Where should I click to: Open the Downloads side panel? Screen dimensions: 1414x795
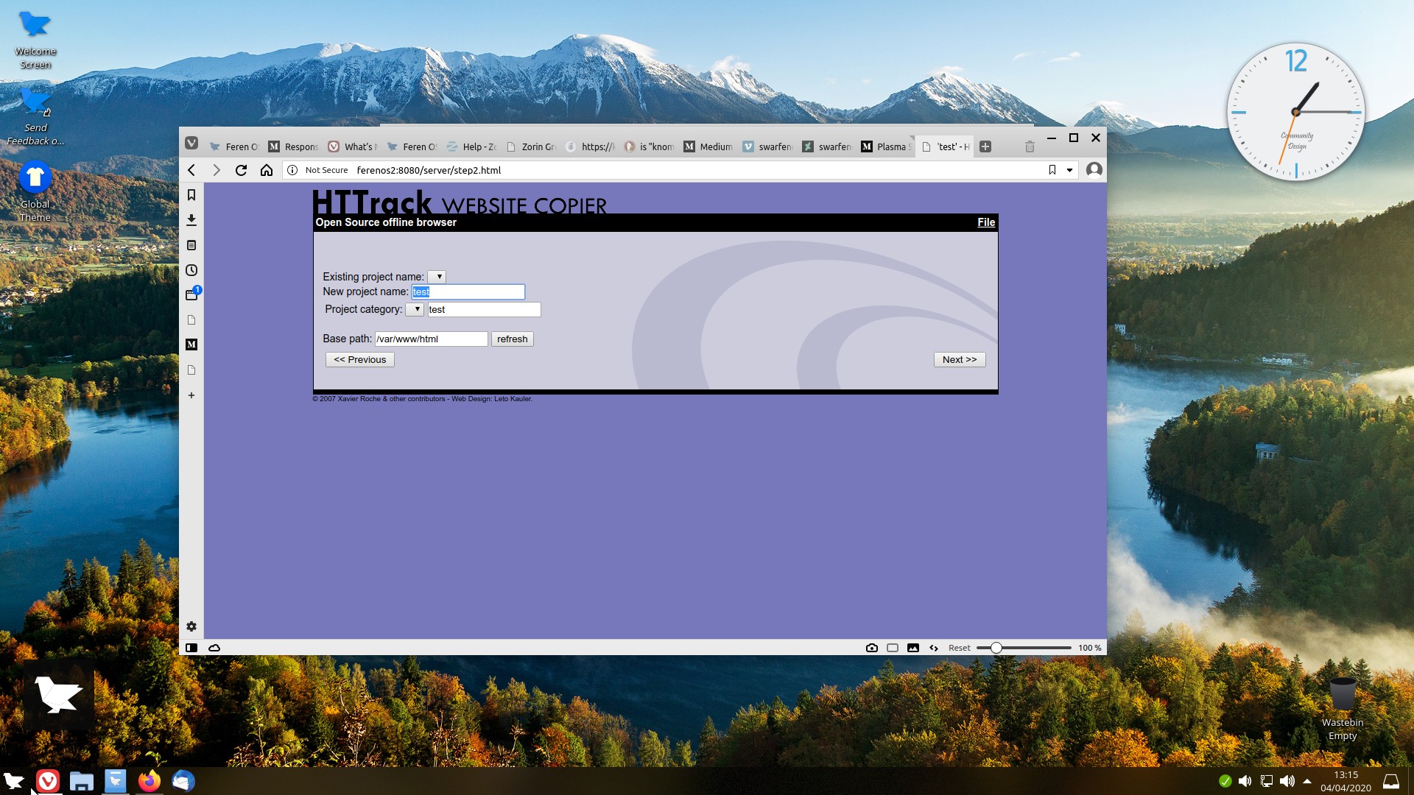coord(191,220)
